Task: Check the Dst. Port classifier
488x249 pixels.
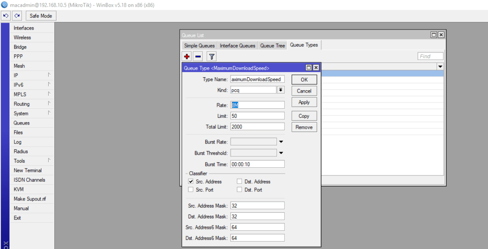Action: 239,189
